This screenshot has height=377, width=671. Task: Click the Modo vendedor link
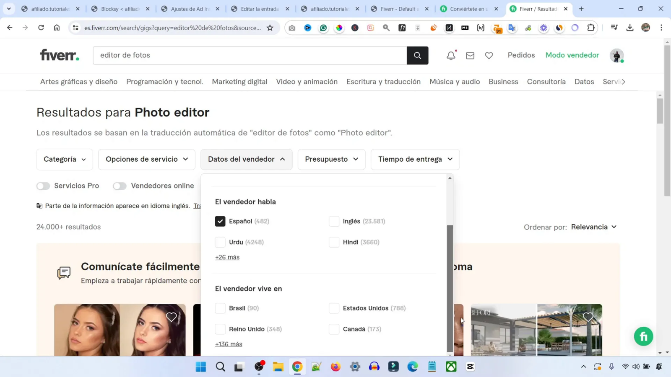[572, 55]
